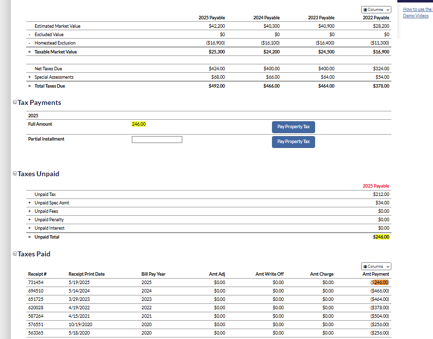433x339 pixels.
Task: Click the Amt Payment column header
Action: pos(376,274)
